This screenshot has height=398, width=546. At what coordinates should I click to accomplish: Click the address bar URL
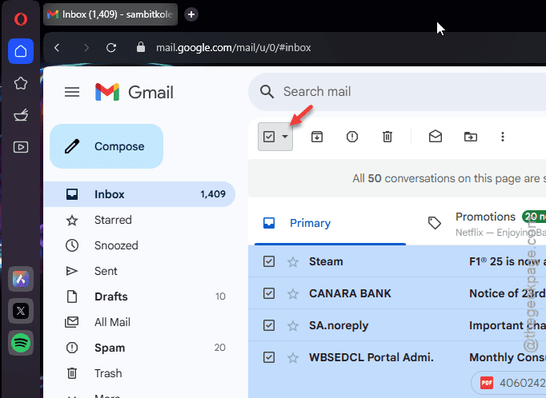(x=233, y=48)
